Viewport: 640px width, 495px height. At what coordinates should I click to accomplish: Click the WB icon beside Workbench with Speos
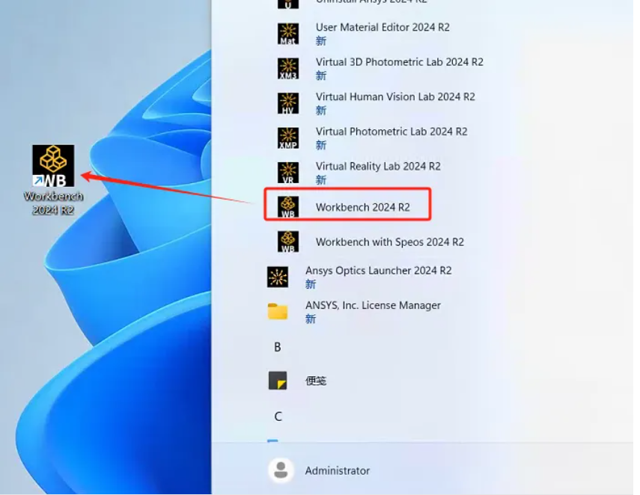[288, 242]
